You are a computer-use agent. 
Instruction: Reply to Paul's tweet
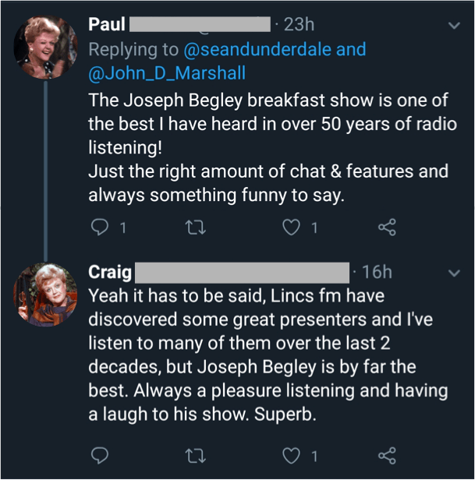[x=101, y=228]
